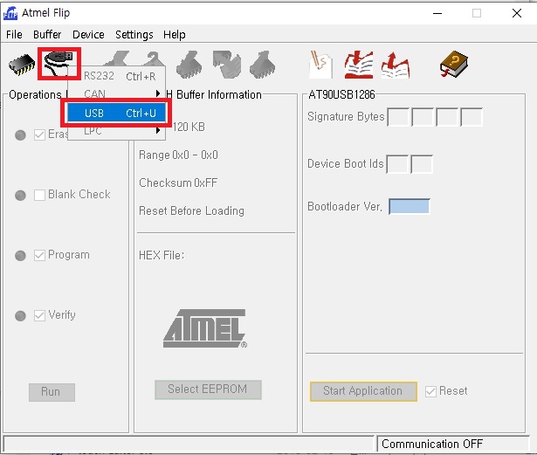Uncheck the Program checkbox

click(40, 255)
